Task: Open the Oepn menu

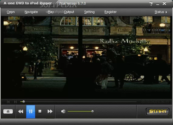Action: [11, 12]
